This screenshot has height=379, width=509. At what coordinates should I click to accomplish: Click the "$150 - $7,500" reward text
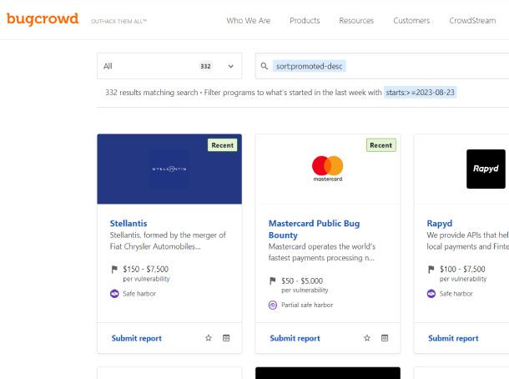point(145,270)
